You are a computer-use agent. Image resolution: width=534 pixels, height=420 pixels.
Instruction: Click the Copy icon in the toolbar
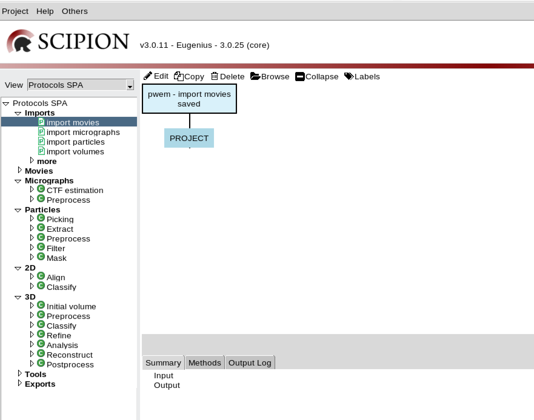point(179,76)
